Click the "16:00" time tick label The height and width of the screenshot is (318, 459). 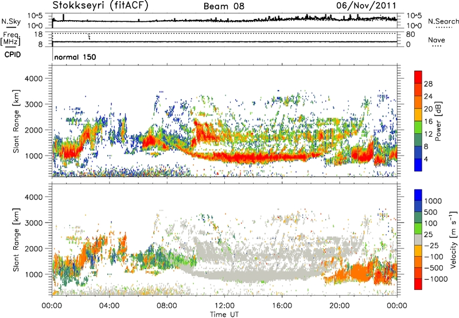282,306
